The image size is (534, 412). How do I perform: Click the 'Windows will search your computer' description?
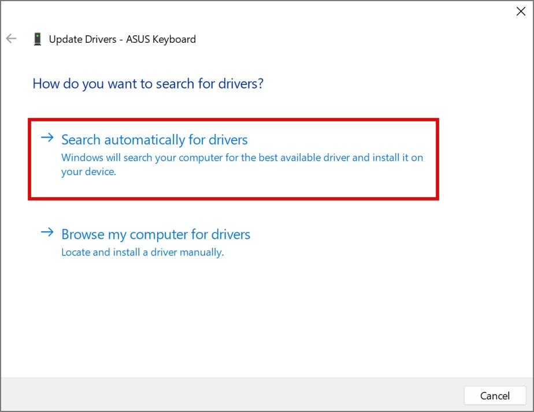point(242,164)
